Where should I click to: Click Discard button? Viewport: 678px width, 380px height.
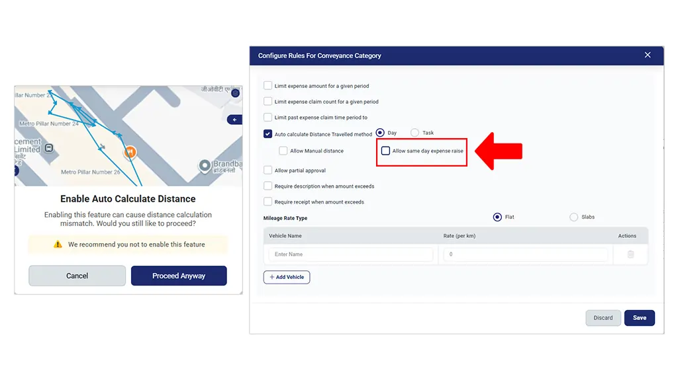point(603,318)
